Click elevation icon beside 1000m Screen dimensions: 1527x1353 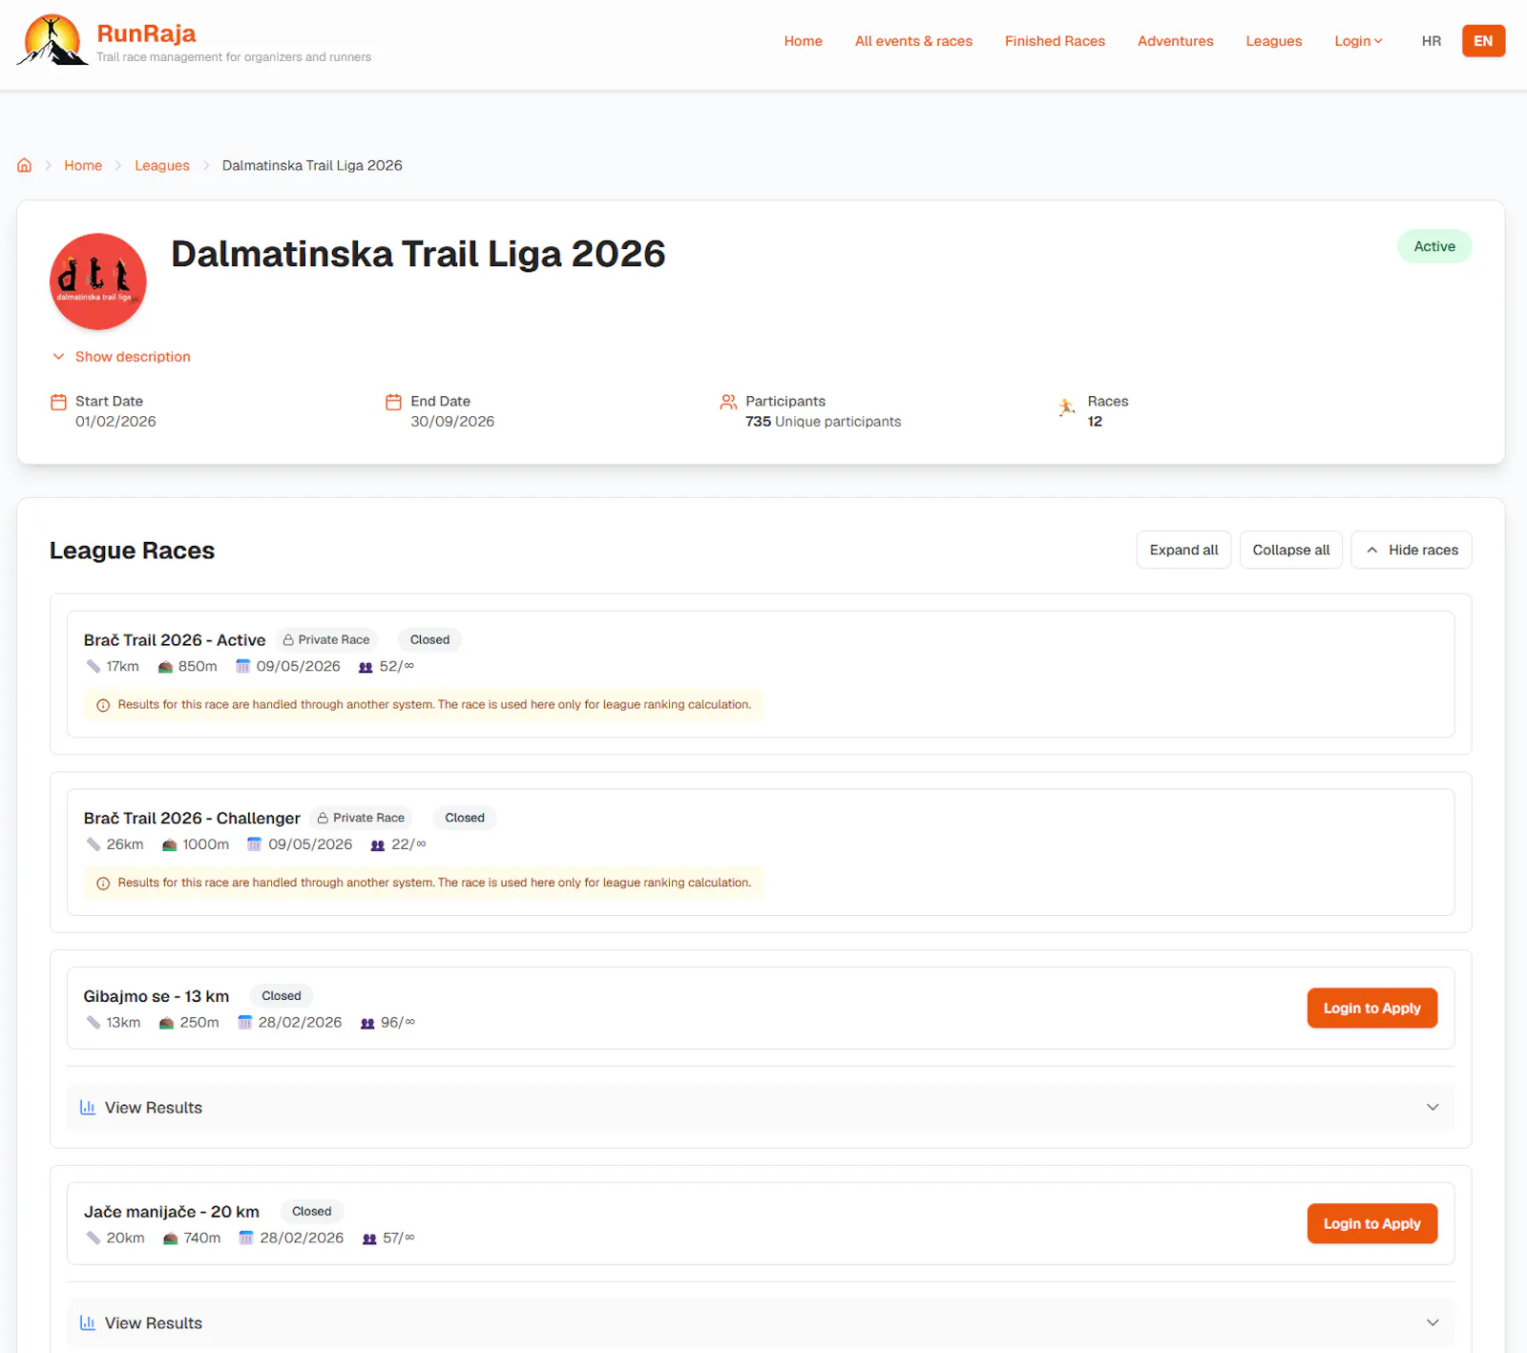170,845
